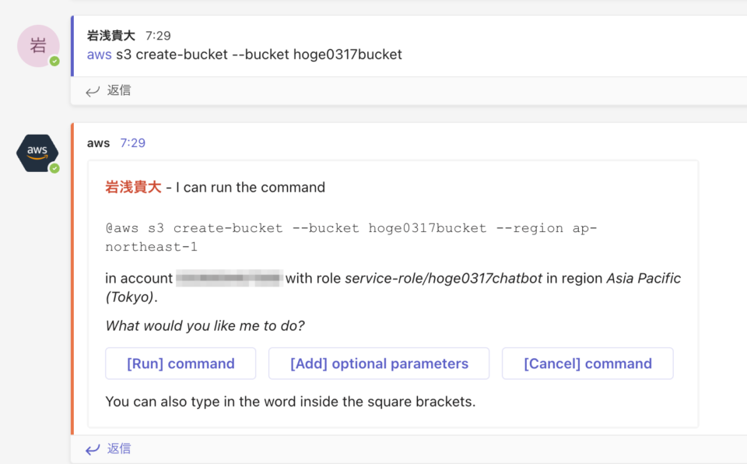Image resolution: width=747 pixels, height=464 pixels.
Task: Click the '岩浅貴大' sender name above the message
Action: (109, 34)
